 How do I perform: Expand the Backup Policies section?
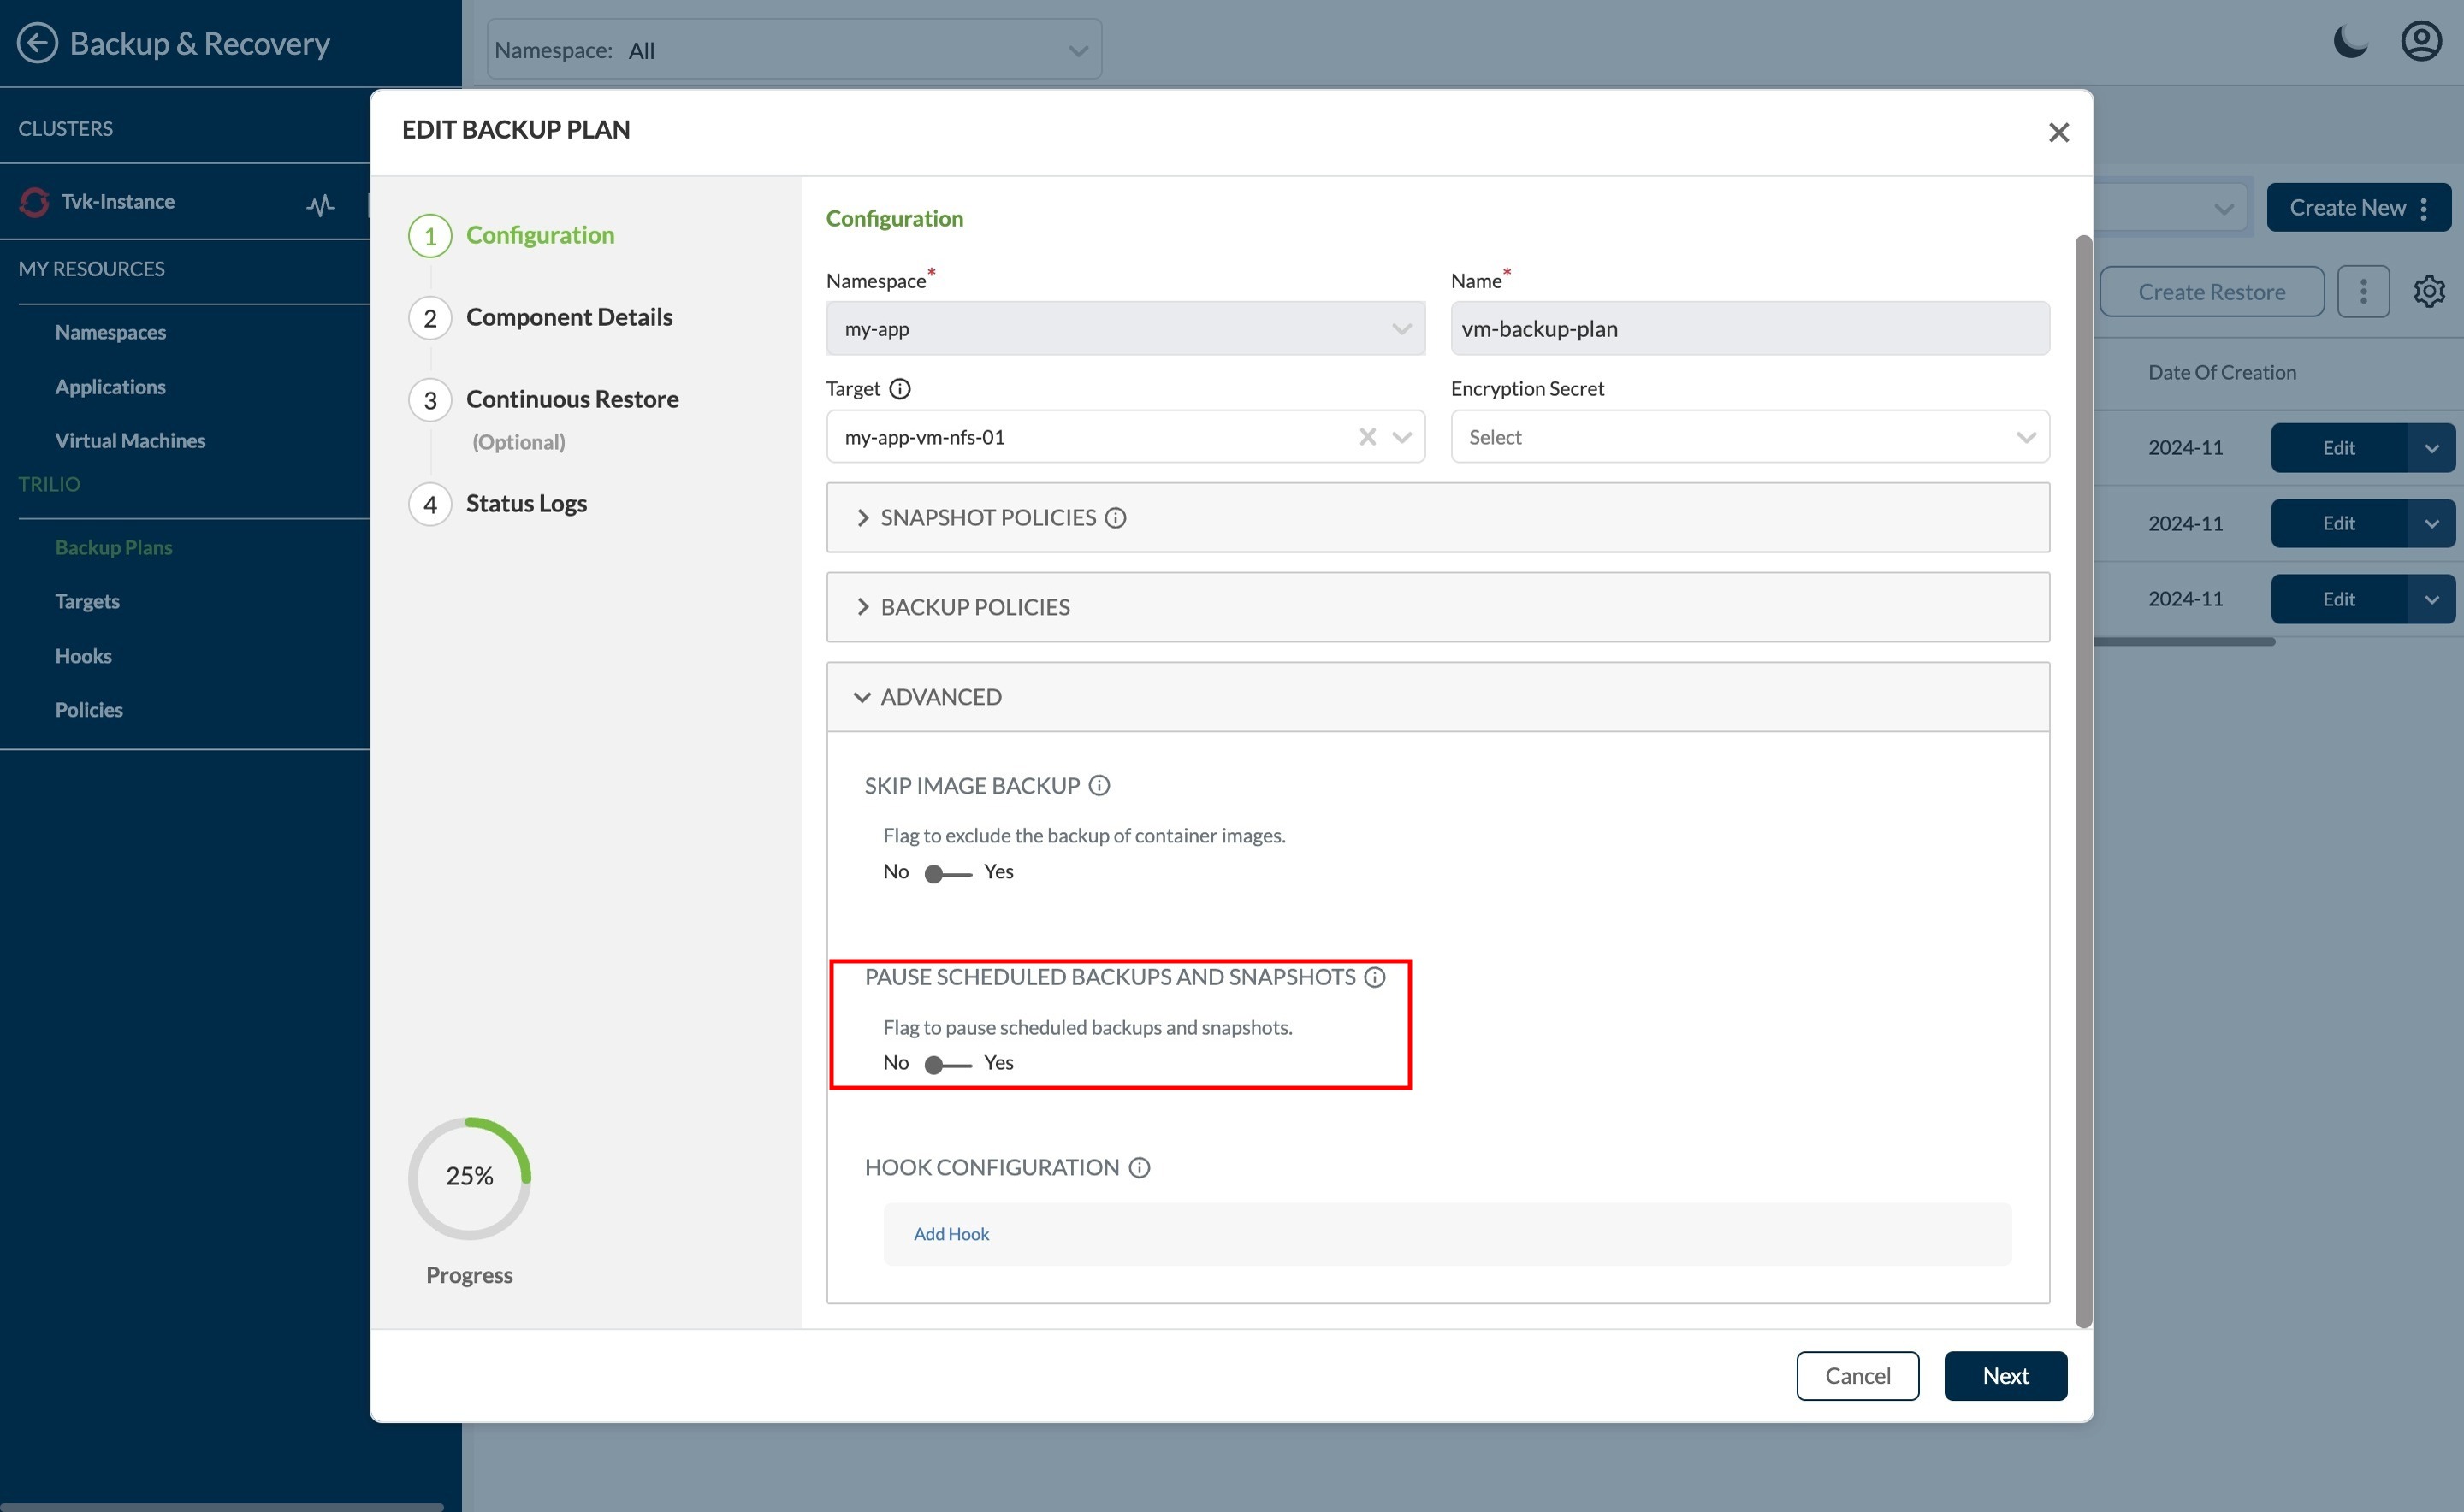1436,607
